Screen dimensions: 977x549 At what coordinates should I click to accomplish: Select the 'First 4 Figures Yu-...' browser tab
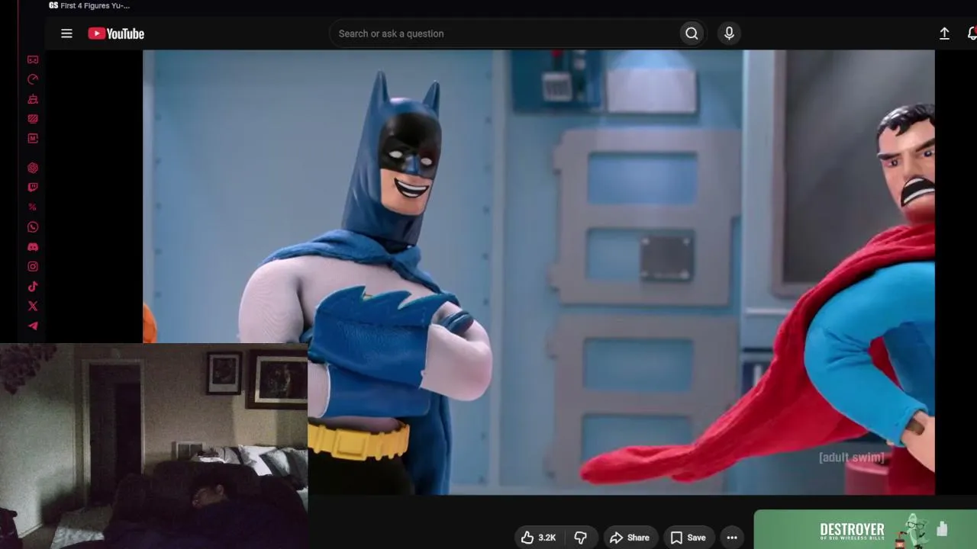(x=89, y=6)
